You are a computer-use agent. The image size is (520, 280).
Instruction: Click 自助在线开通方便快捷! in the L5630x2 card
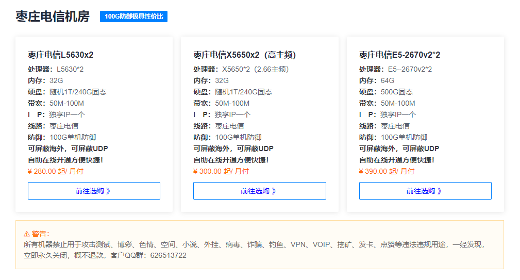[65, 160]
